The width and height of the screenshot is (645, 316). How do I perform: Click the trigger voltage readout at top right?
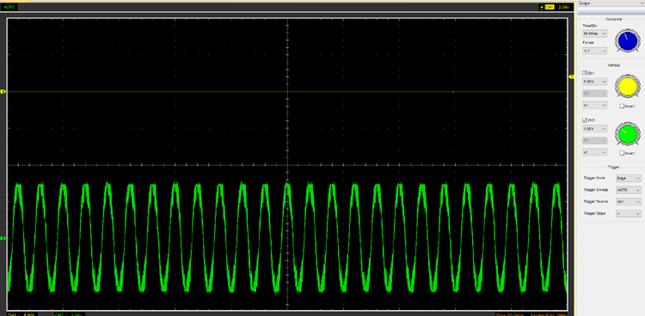point(563,8)
